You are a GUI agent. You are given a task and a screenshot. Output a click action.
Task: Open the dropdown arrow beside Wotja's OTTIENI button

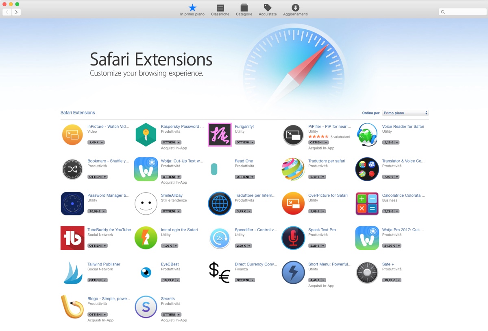[x=179, y=177]
